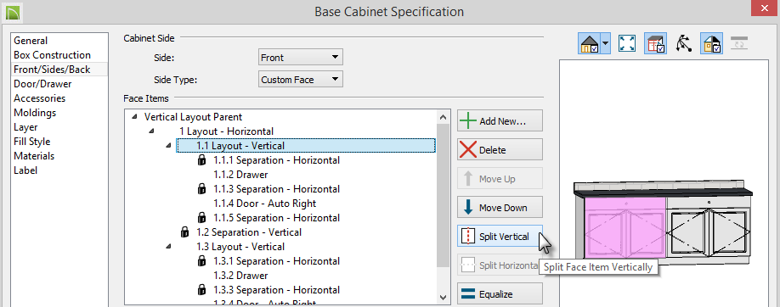
Task: Select the Vertical Layout Parent row
Action: (x=193, y=117)
